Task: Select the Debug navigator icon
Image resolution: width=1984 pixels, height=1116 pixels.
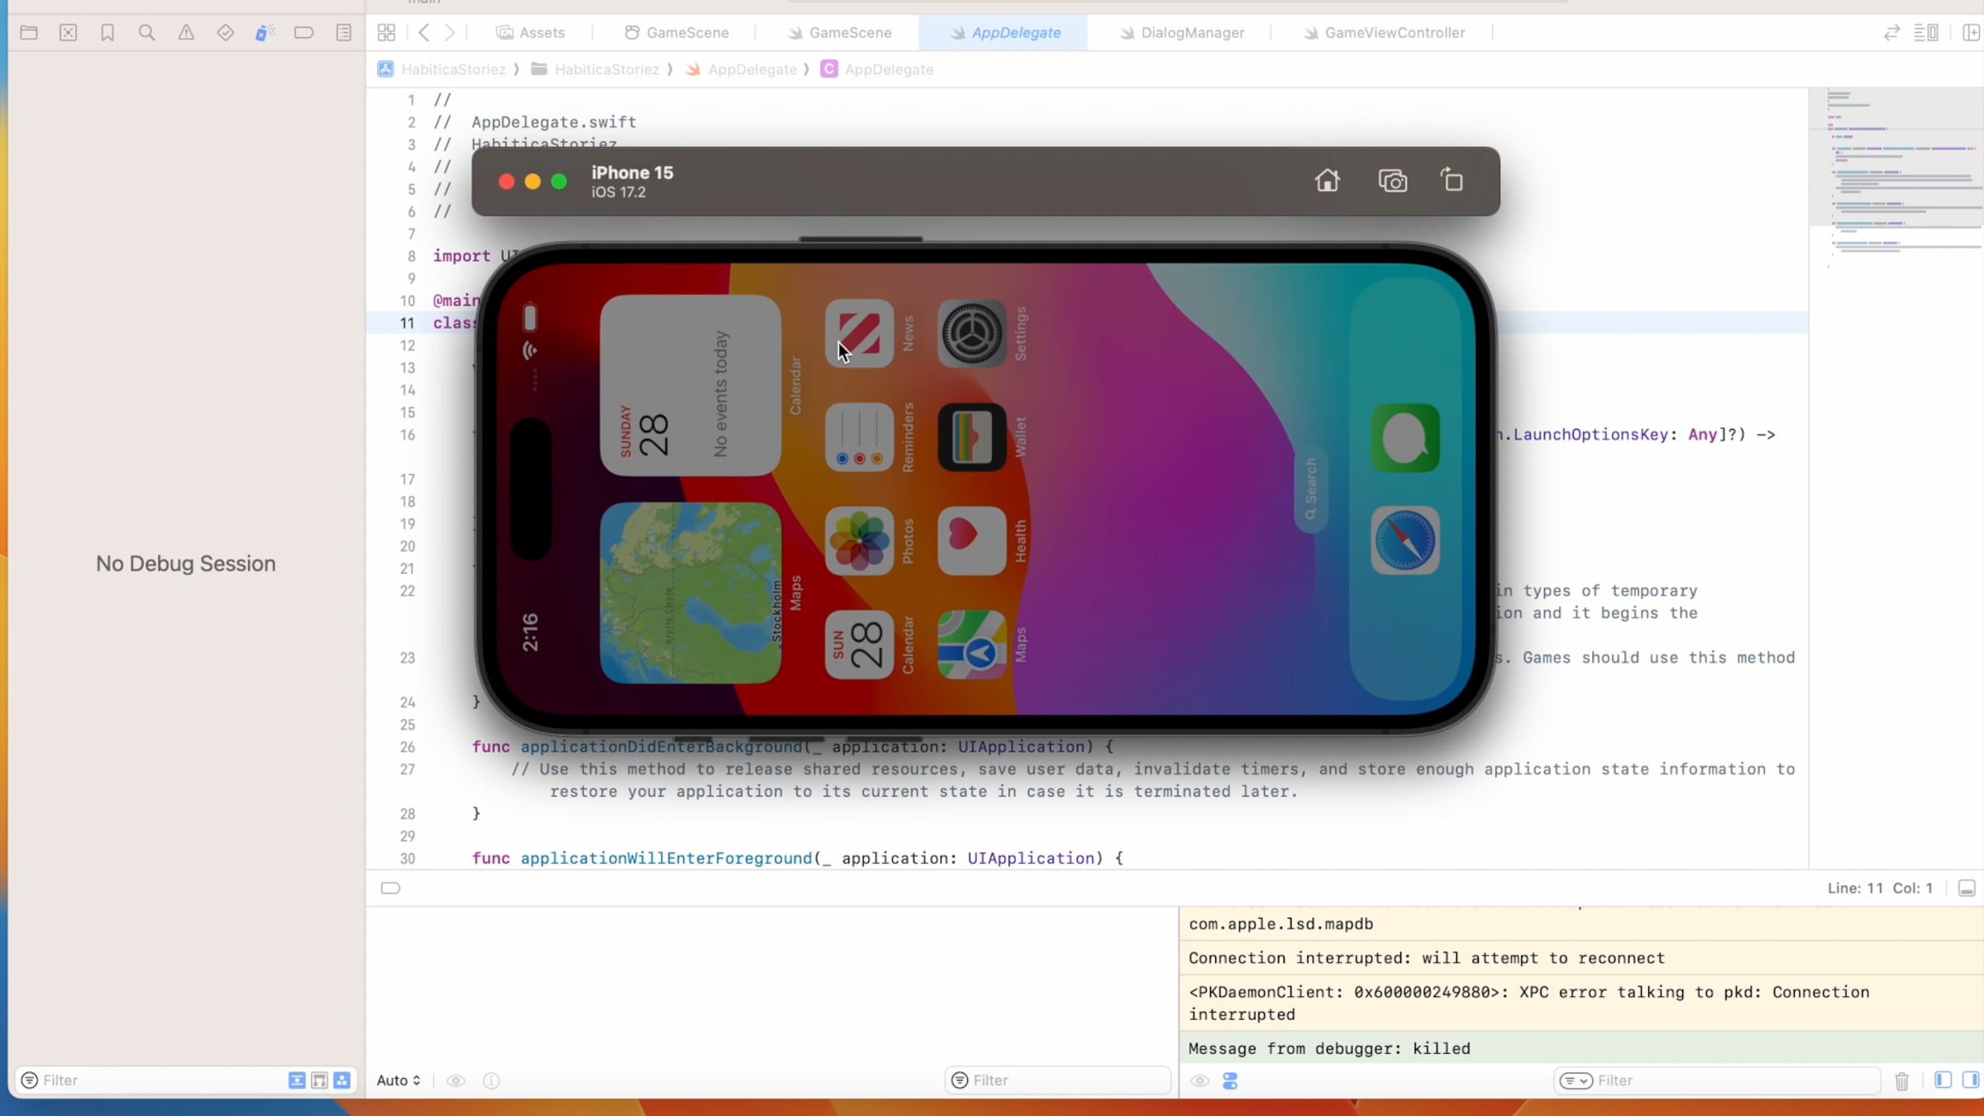Action: pos(265,33)
